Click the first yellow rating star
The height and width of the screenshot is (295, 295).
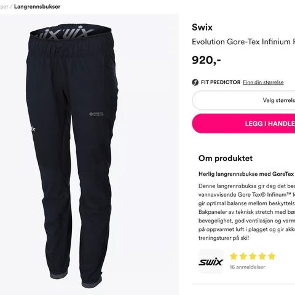[234, 256]
